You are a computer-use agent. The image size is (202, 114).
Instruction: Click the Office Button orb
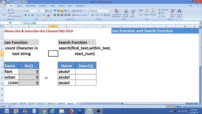[3, 3]
